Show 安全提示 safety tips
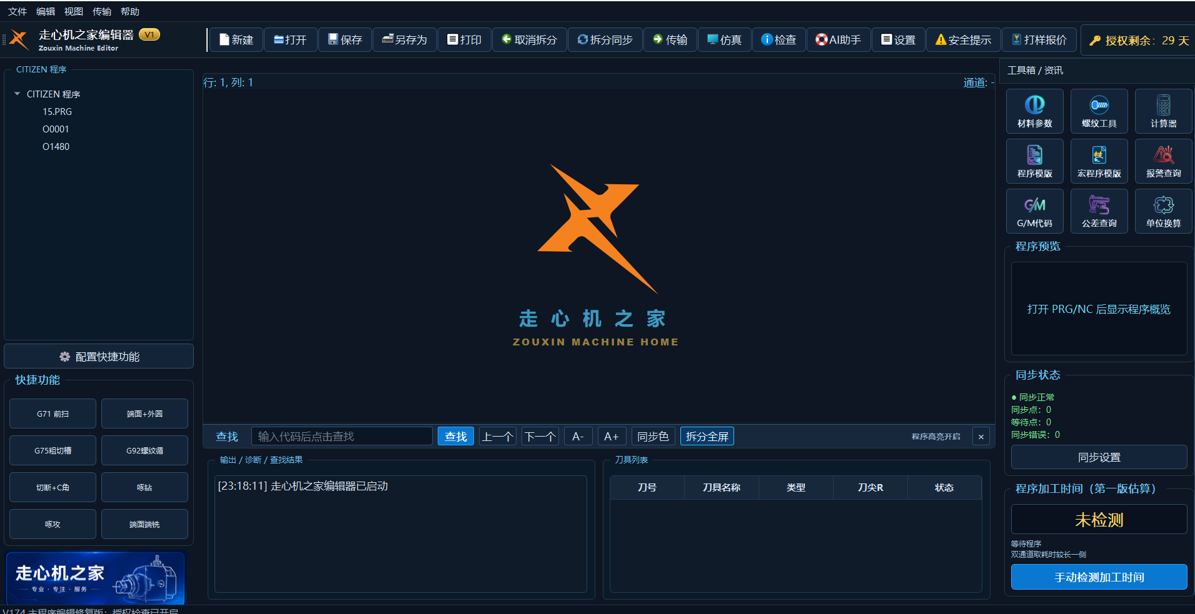1195x614 pixels. point(964,40)
